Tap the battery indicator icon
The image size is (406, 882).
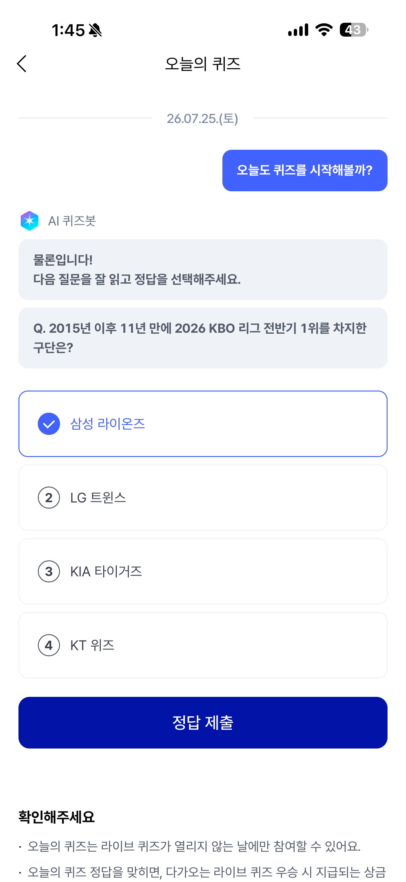354,30
